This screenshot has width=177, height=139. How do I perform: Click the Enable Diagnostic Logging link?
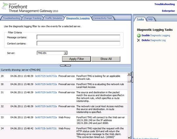(156, 35)
